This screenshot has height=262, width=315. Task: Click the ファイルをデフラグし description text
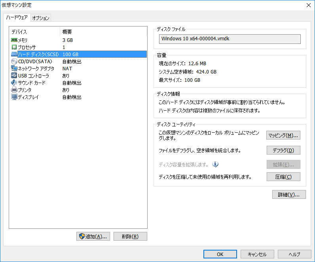[x=200, y=151]
